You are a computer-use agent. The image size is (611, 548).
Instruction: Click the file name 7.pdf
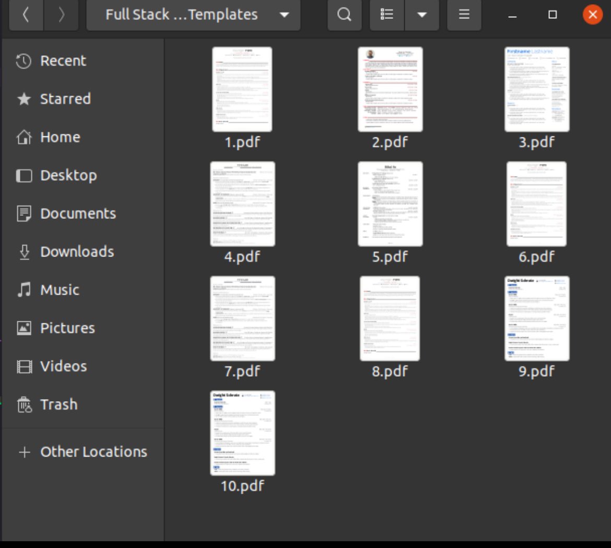(242, 371)
